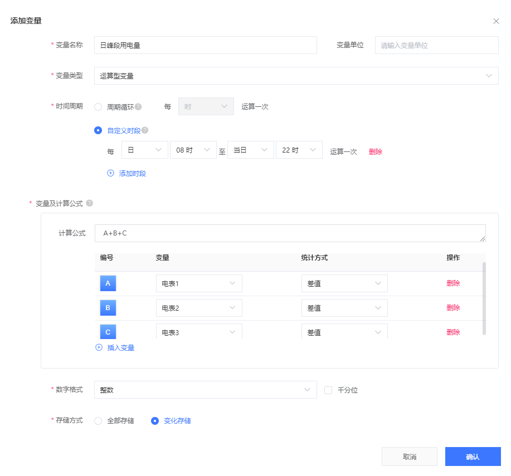511x476 pixels.
Task: Close the 添加变量 dialog with X
Action: coord(496,21)
